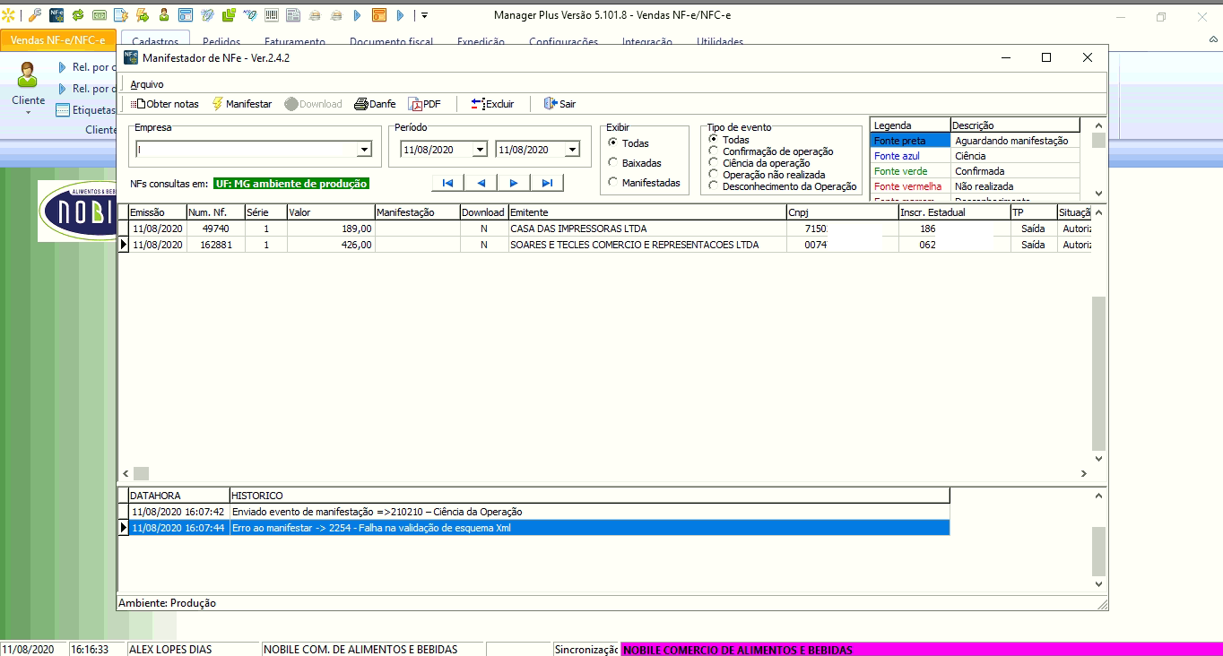Open the start date Período dropdown
Screen dimensions: 1223x656
pyautogui.click(x=479, y=150)
